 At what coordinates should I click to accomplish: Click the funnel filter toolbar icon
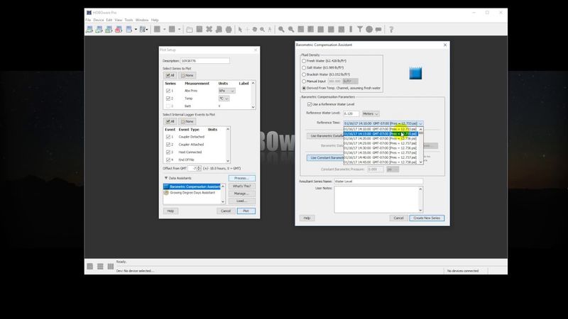click(x=360, y=29)
